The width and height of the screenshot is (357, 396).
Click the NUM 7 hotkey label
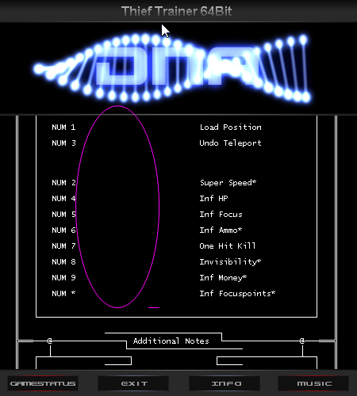point(63,246)
